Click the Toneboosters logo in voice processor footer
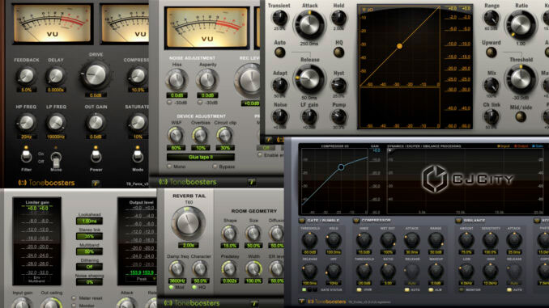 (x=327, y=302)
